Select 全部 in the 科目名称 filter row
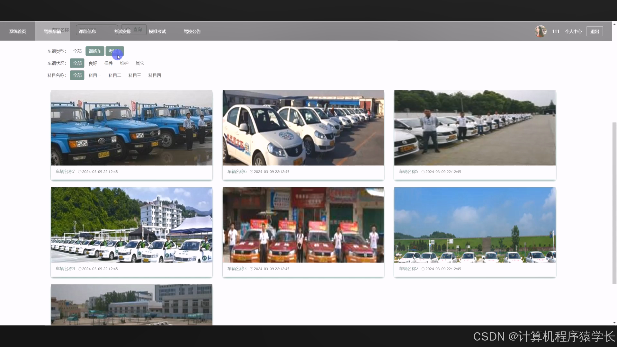617x347 pixels. pyautogui.click(x=77, y=75)
